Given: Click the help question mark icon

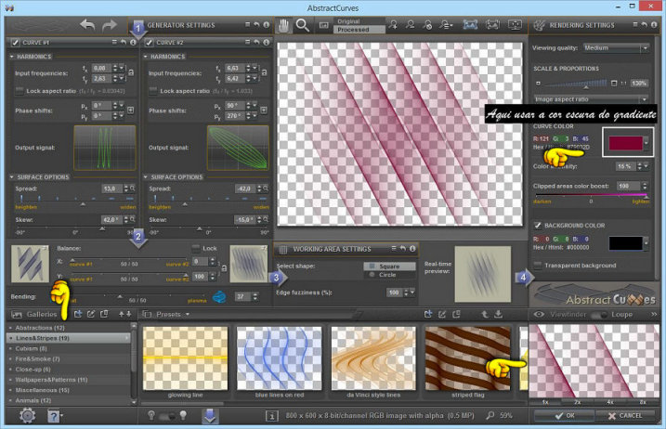Looking at the screenshot, I should click(55, 415).
